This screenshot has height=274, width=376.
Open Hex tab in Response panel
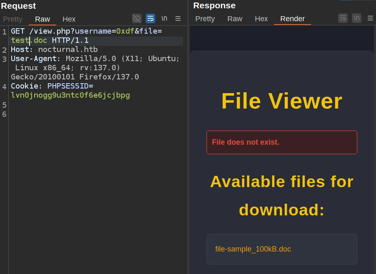tap(261, 19)
